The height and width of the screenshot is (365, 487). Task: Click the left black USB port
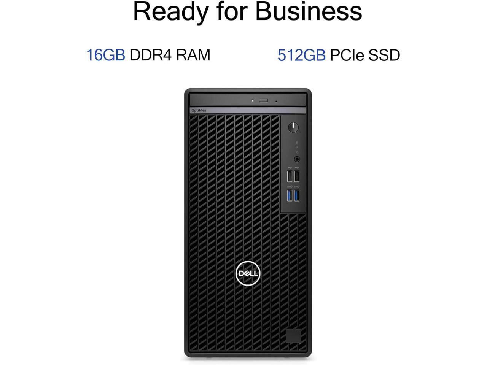(x=290, y=177)
